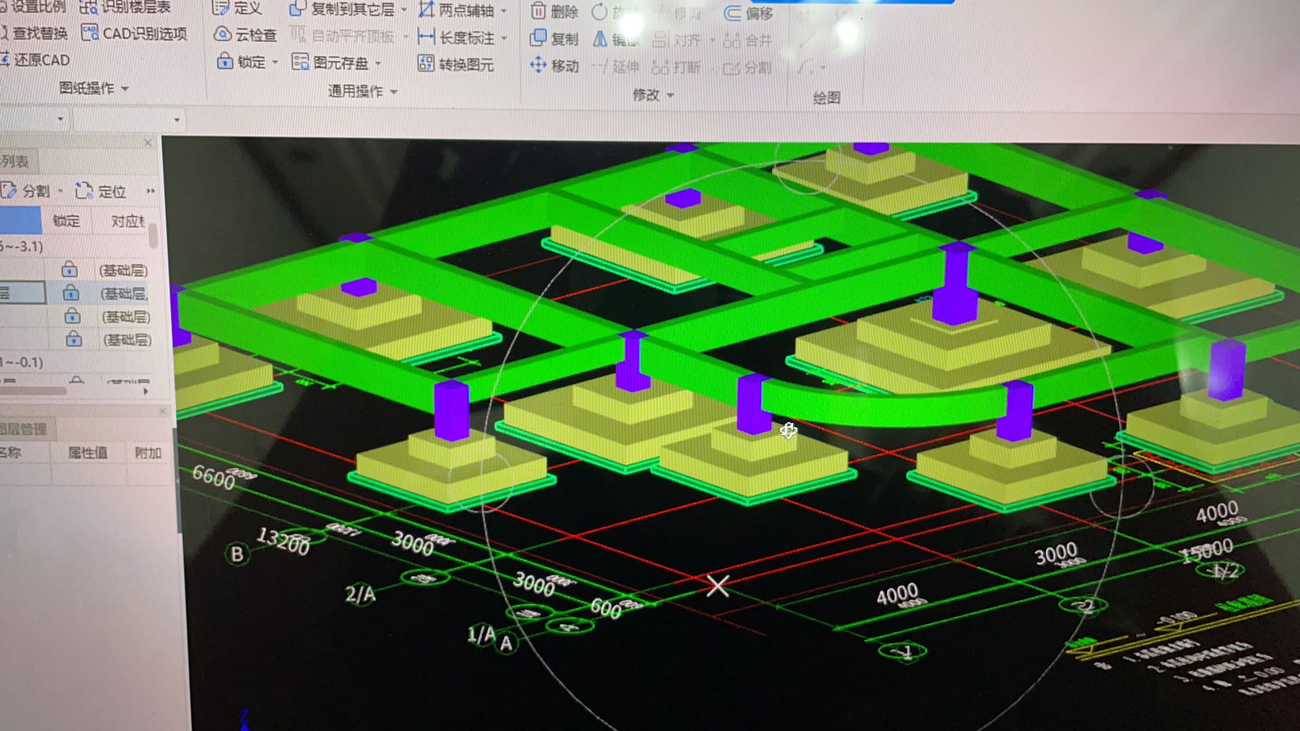Click the 分割 (split) tool in ribbon

747,68
